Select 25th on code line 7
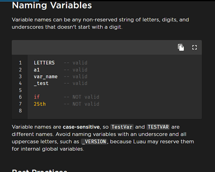This screenshot has height=172, width=215. coord(40,104)
